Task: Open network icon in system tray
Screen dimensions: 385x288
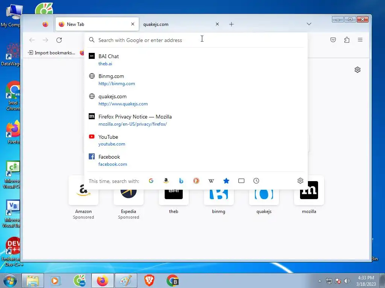Action: (x=329, y=281)
